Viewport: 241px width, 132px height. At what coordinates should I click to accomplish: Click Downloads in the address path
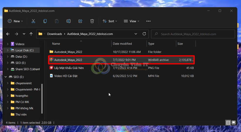point(54,34)
